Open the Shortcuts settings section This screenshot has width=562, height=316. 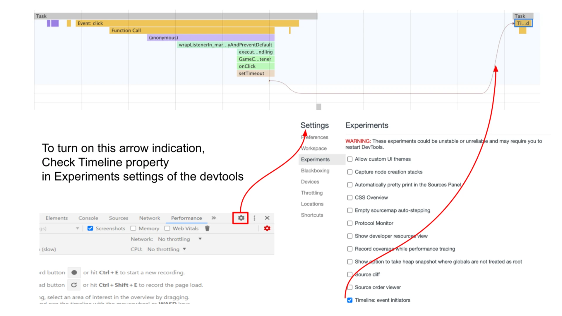312,215
